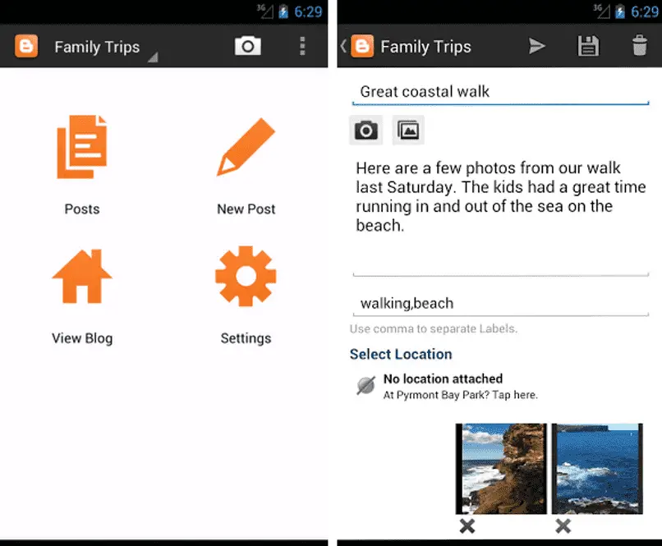662x546 pixels.
Task: Open Settings gear icon
Action: pos(246,277)
